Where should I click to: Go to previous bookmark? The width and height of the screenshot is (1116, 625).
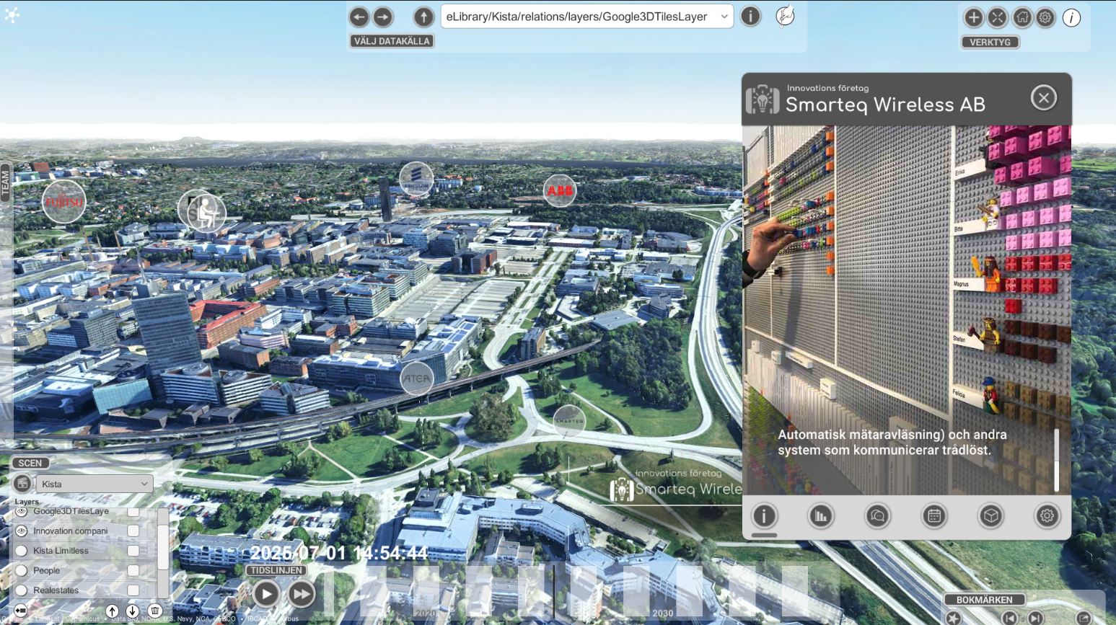tap(1010, 618)
